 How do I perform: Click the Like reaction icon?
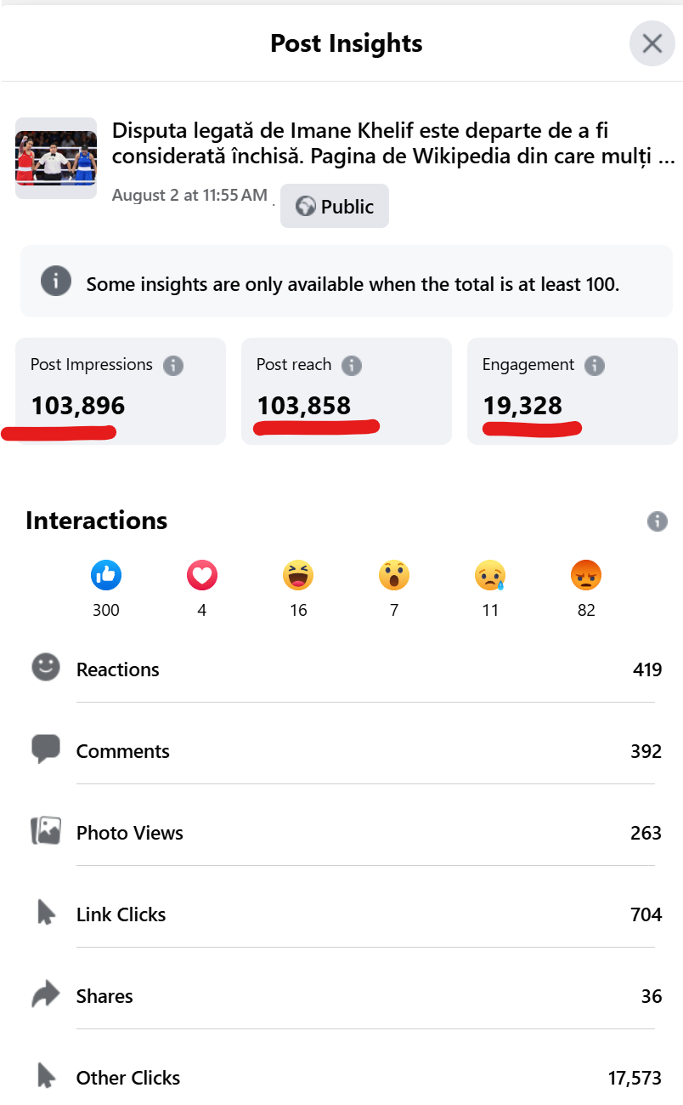pos(106,576)
